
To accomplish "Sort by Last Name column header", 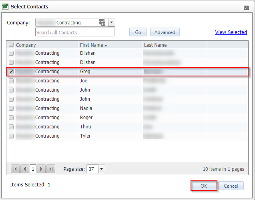I will click(155, 45).
